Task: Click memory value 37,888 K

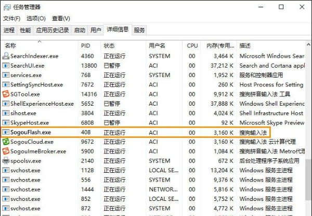Action: pyautogui.click(x=222, y=104)
